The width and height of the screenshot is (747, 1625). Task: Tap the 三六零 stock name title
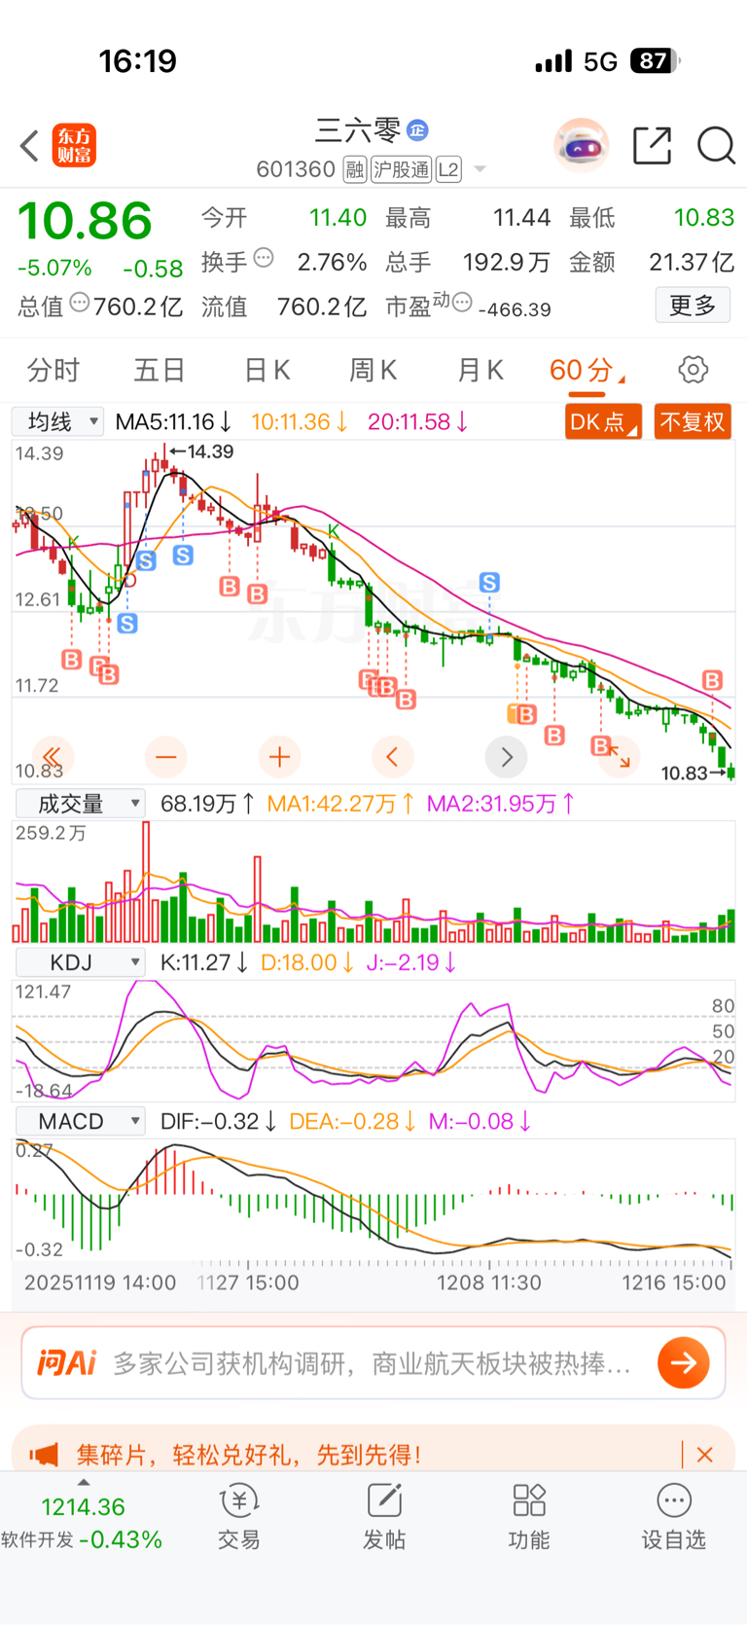pyautogui.click(x=357, y=130)
